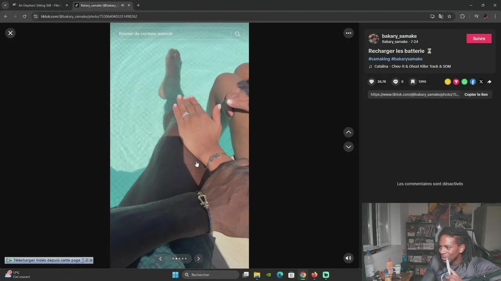Share the post to WhatsApp

[464, 82]
